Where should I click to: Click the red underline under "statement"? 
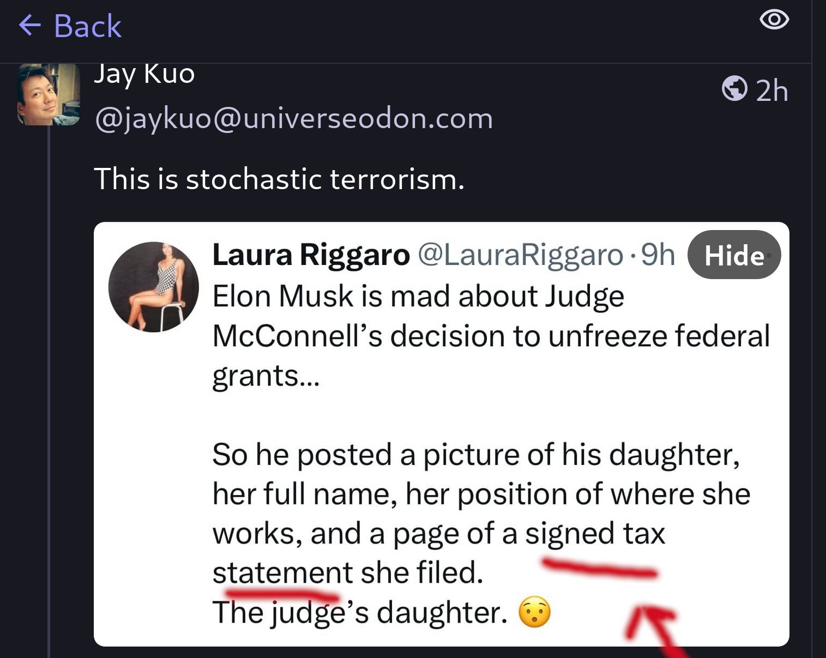(281, 593)
